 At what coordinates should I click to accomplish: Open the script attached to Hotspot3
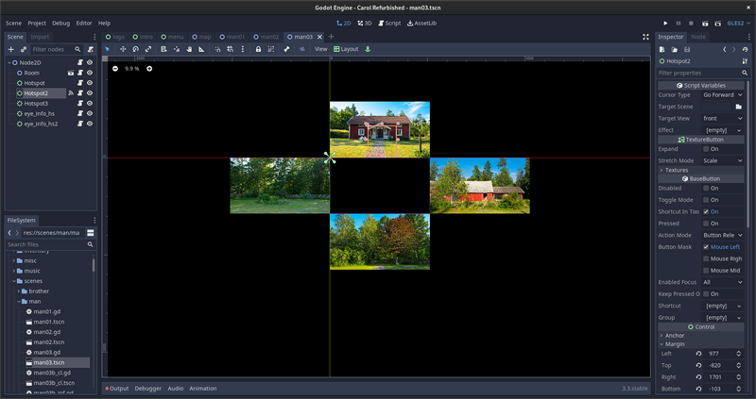(x=80, y=104)
